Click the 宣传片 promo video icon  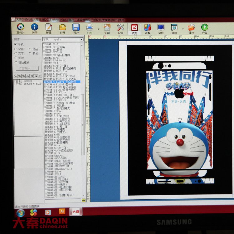pos(21,28)
